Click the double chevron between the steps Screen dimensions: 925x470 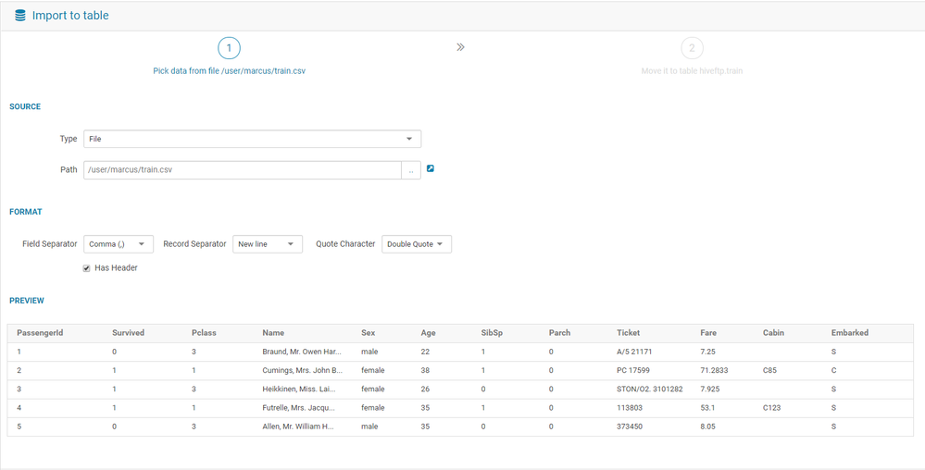[x=460, y=47]
